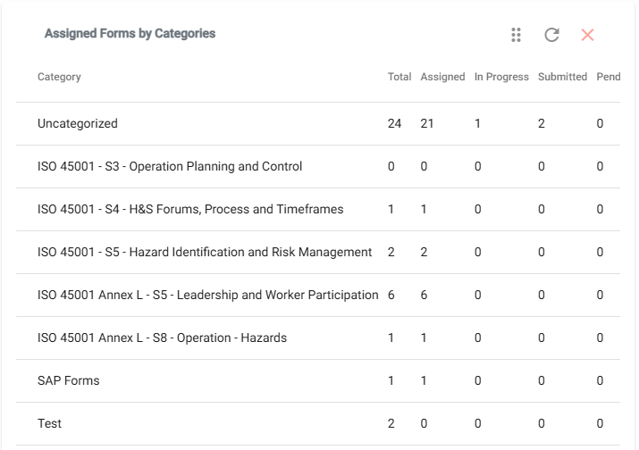Viewport: 639px width, 450px height.
Task: Open ISO 45001 S3 Operation Planning row
Action: pyautogui.click(x=318, y=166)
